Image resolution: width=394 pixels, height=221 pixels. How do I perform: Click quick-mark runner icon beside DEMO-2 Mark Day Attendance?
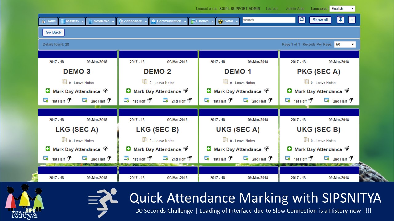coord(186,91)
